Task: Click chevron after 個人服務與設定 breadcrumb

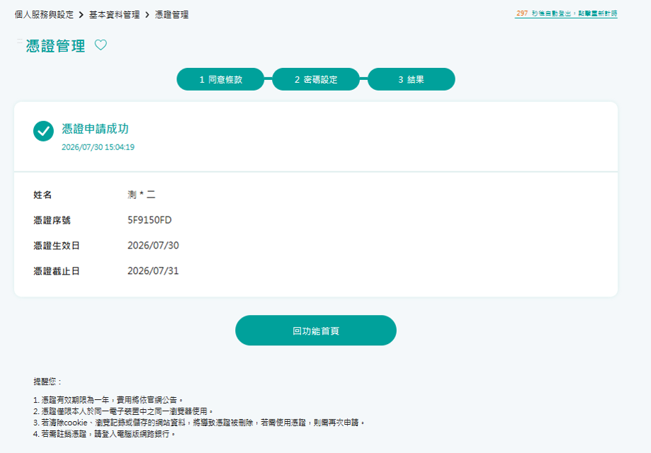Action: [x=81, y=15]
